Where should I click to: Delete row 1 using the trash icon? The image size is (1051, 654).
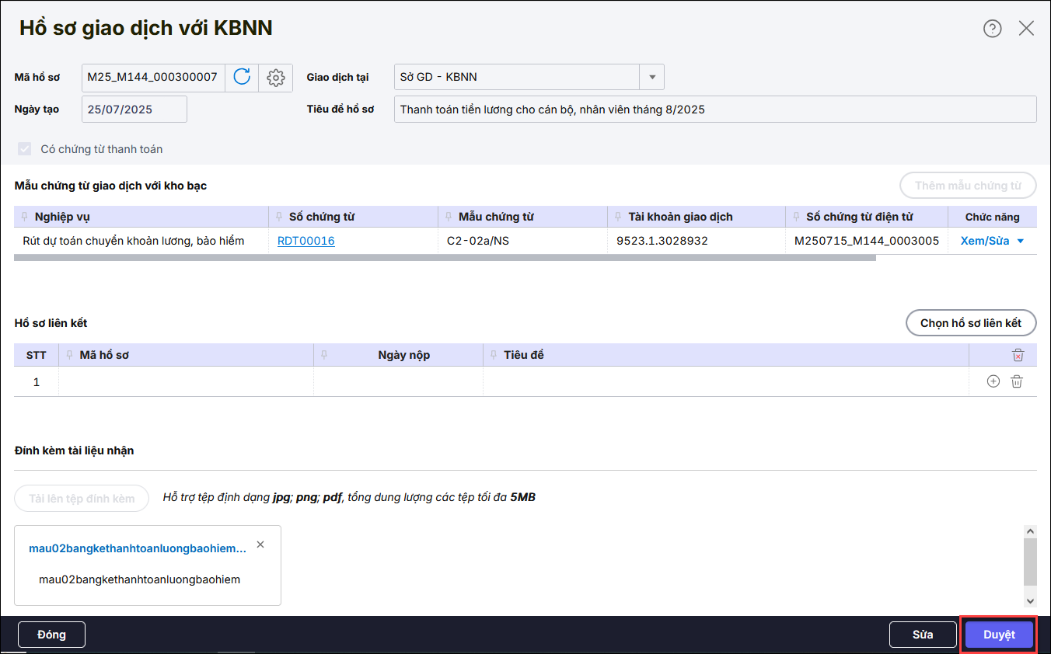[1016, 381]
